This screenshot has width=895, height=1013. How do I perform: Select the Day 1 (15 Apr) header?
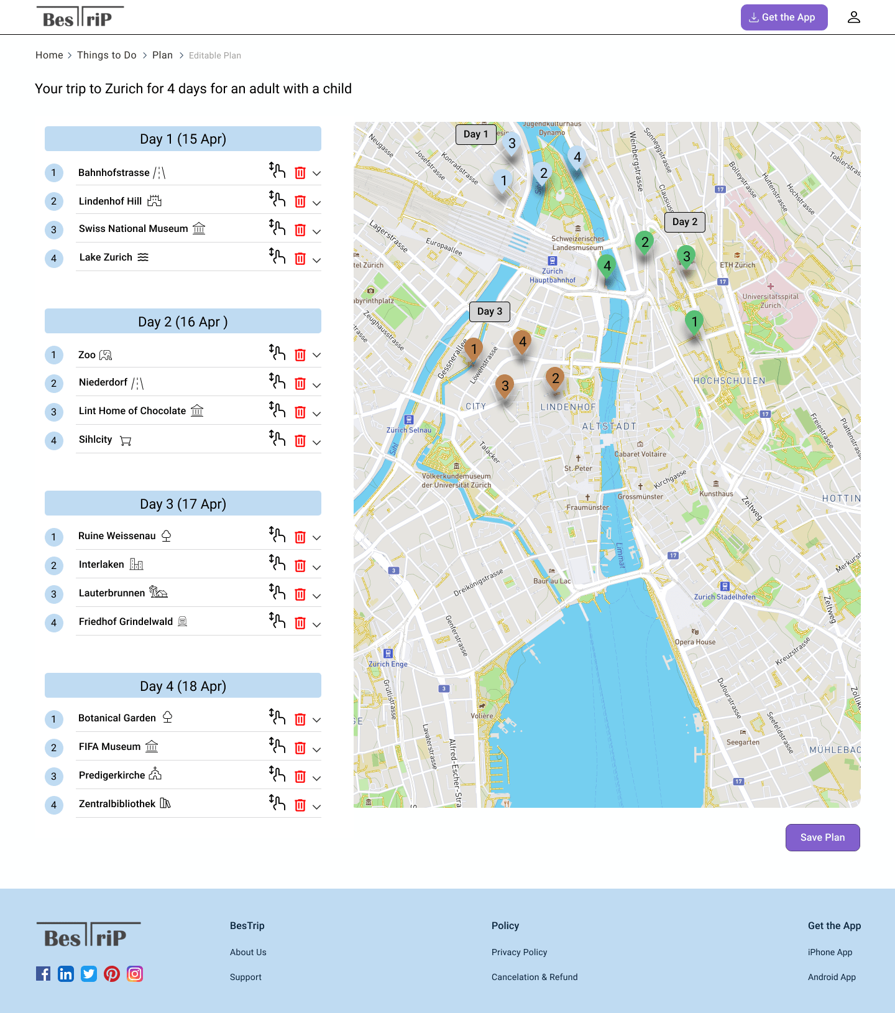pyautogui.click(x=183, y=139)
